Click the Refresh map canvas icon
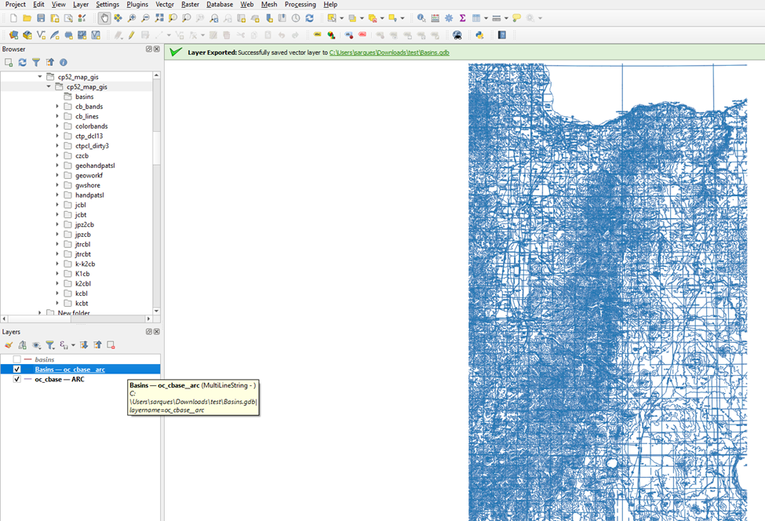The height and width of the screenshot is (521, 765). click(309, 18)
